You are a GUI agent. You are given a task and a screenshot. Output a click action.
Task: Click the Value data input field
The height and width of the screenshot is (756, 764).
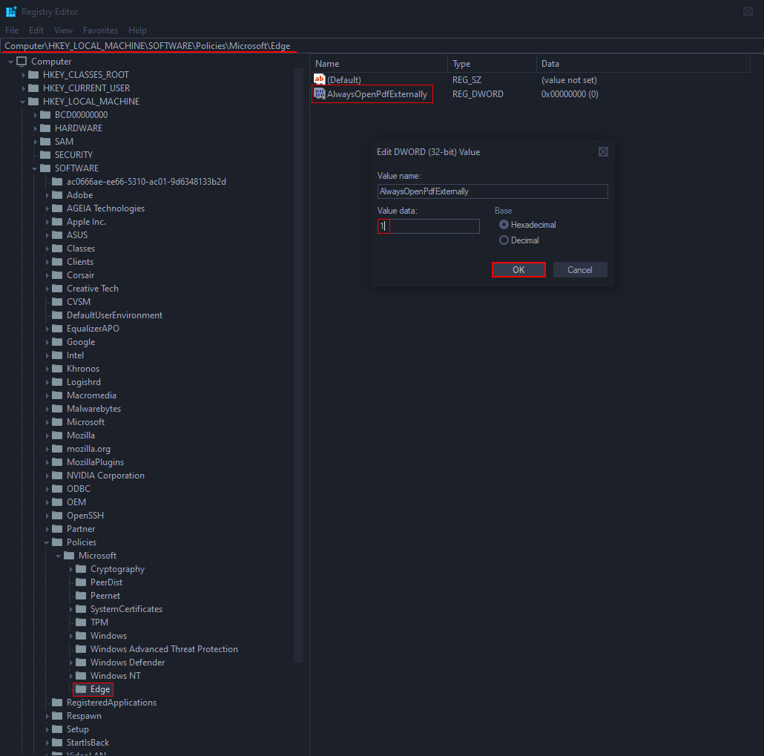point(428,226)
